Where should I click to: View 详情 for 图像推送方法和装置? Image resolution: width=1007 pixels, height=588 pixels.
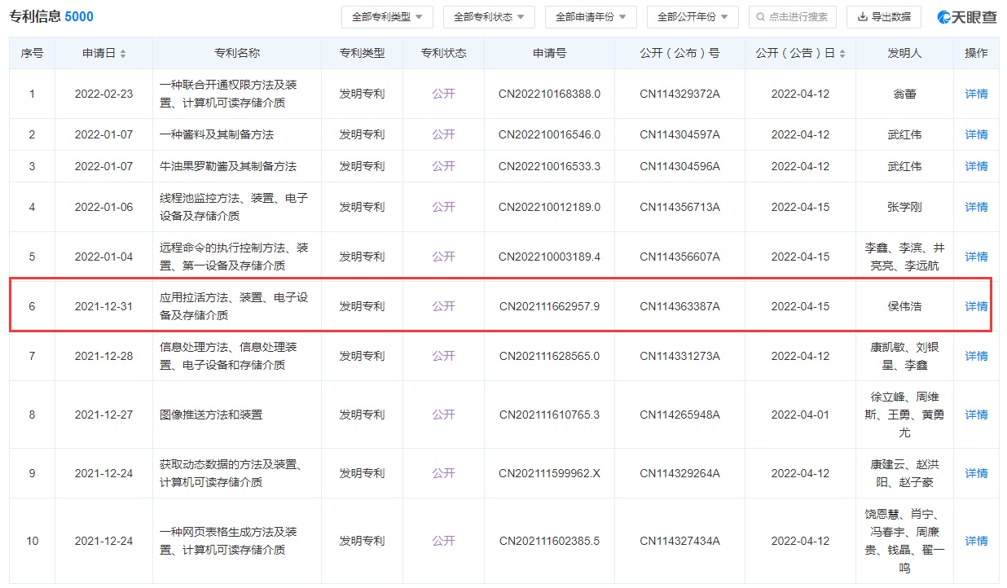(x=976, y=415)
